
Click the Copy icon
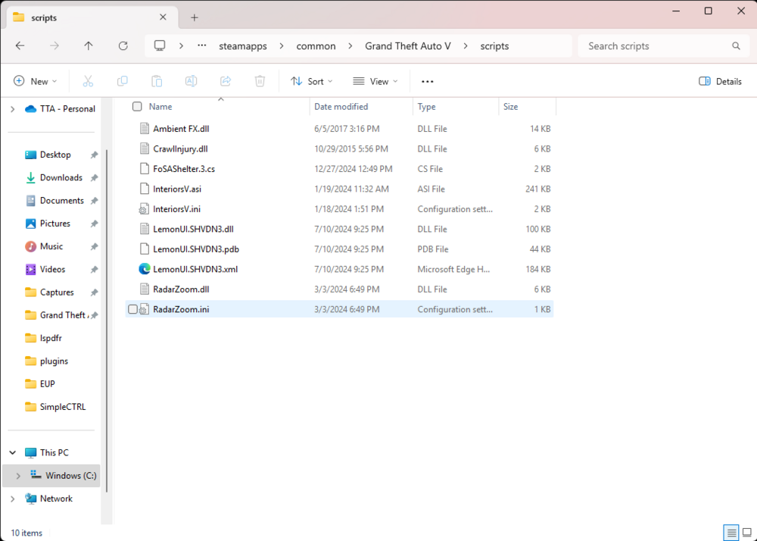coord(122,81)
